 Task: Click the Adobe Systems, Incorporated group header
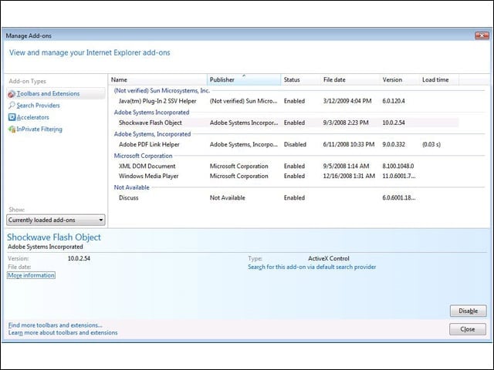[x=152, y=134]
